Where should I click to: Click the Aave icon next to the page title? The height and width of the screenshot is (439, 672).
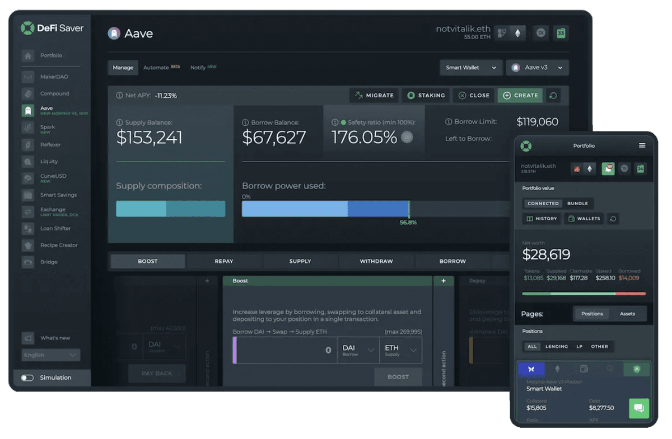pyautogui.click(x=114, y=34)
